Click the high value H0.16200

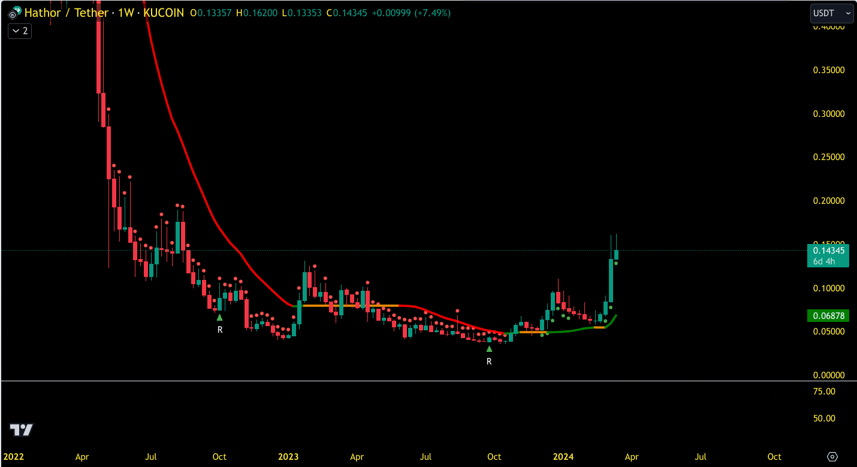(x=256, y=13)
